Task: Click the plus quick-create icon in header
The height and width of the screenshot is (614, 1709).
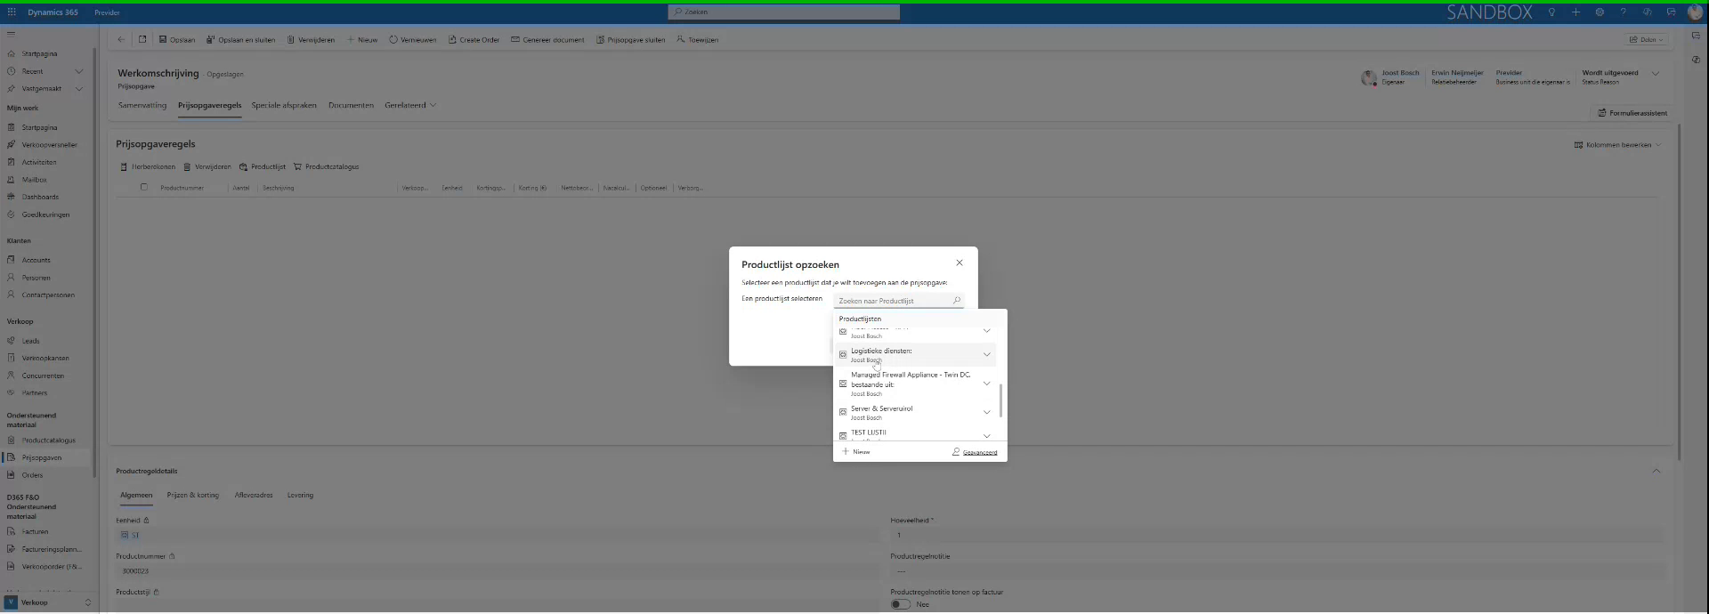Action: (x=1575, y=12)
